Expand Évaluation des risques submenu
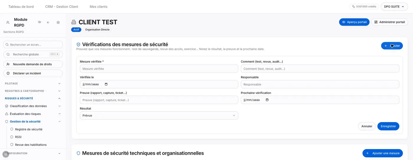Screen dimensions: 413x160 [59, 114]
